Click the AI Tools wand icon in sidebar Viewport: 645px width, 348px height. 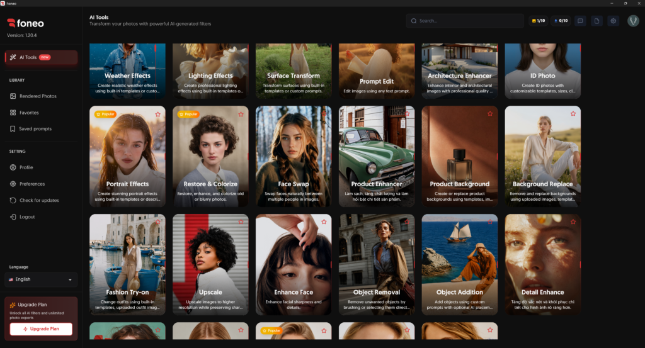point(13,57)
